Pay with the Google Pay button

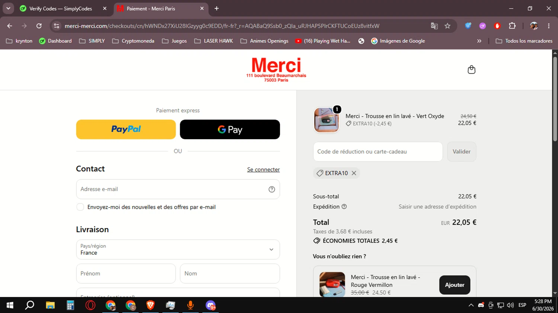pyautogui.click(x=230, y=130)
